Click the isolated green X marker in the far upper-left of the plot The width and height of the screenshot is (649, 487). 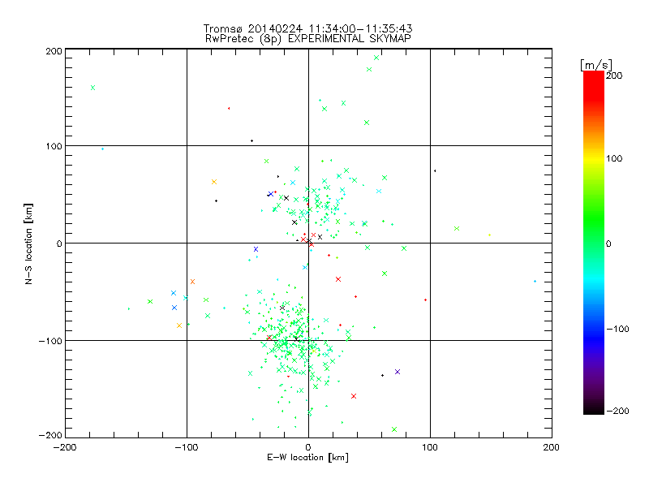[x=92, y=88]
